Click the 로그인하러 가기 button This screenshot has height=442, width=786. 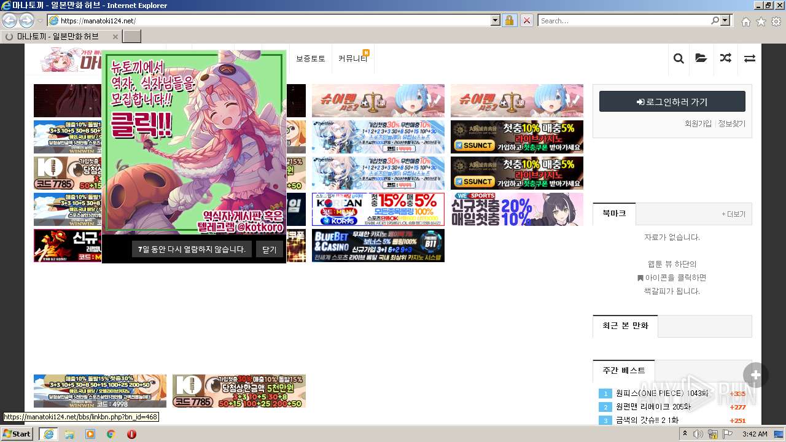[x=672, y=101]
